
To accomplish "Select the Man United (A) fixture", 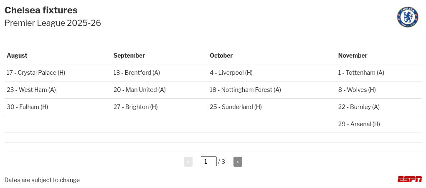I will (x=139, y=90).
